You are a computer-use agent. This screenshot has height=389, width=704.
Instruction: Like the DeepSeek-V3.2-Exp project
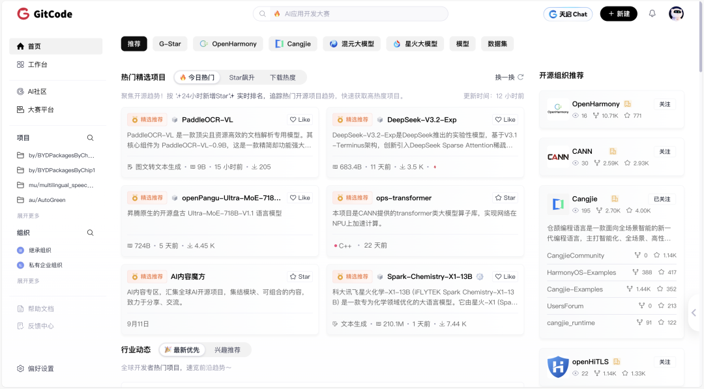tap(505, 119)
